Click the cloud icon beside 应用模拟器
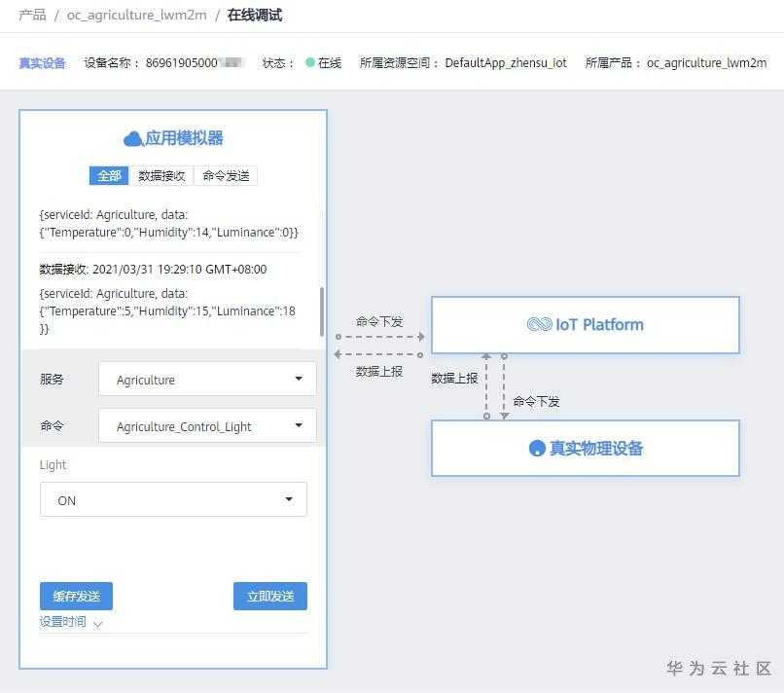The width and height of the screenshot is (784, 693). [132, 138]
